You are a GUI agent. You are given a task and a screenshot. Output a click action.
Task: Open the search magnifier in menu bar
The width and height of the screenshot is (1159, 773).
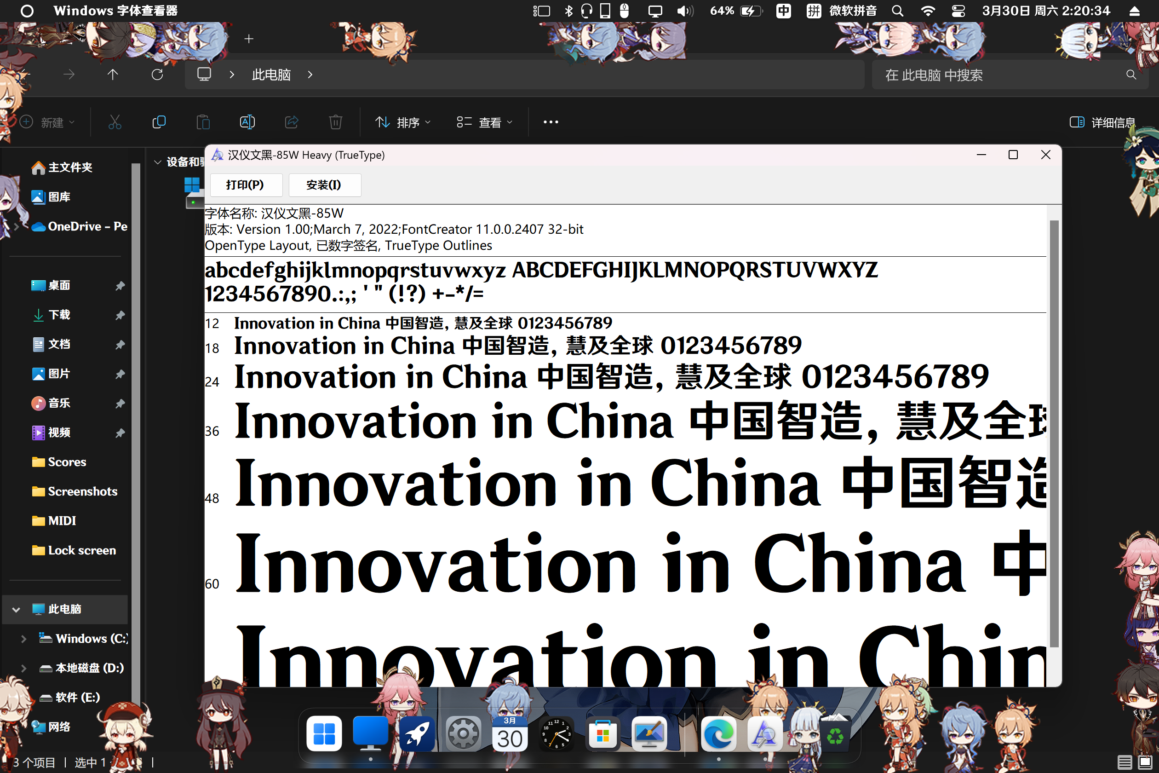(898, 11)
